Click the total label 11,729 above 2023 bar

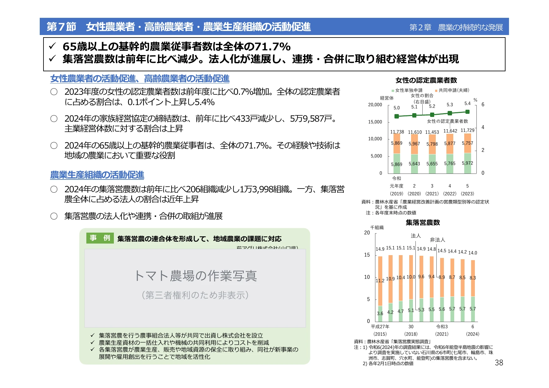467,130
